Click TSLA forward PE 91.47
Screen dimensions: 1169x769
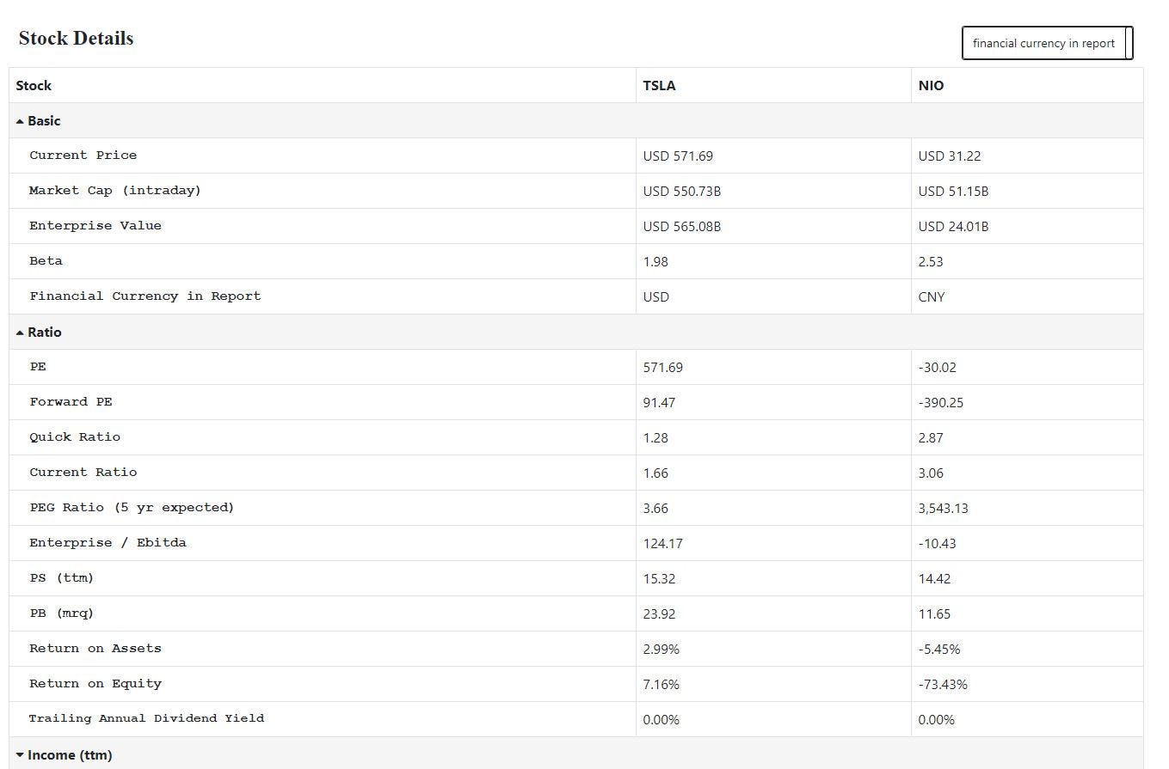pyautogui.click(x=659, y=403)
